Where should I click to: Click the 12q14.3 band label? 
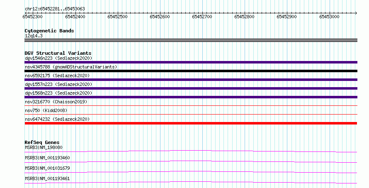pyautogui.click(x=34, y=36)
